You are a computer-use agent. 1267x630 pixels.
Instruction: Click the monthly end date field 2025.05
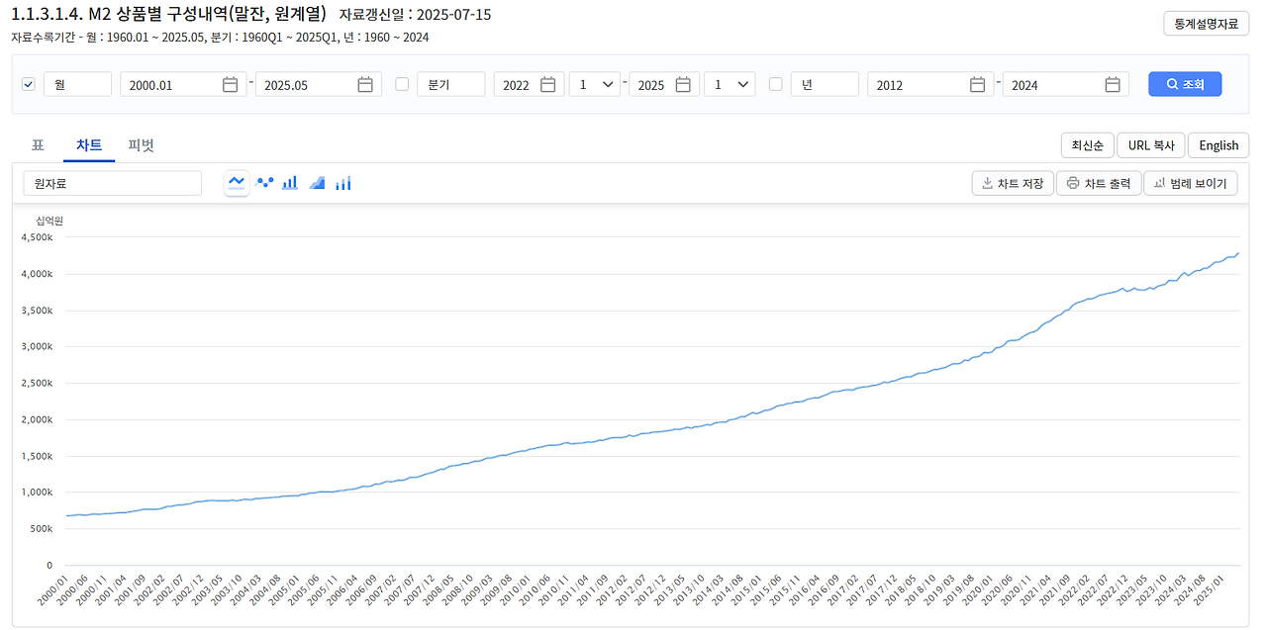pyautogui.click(x=319, y=84)
